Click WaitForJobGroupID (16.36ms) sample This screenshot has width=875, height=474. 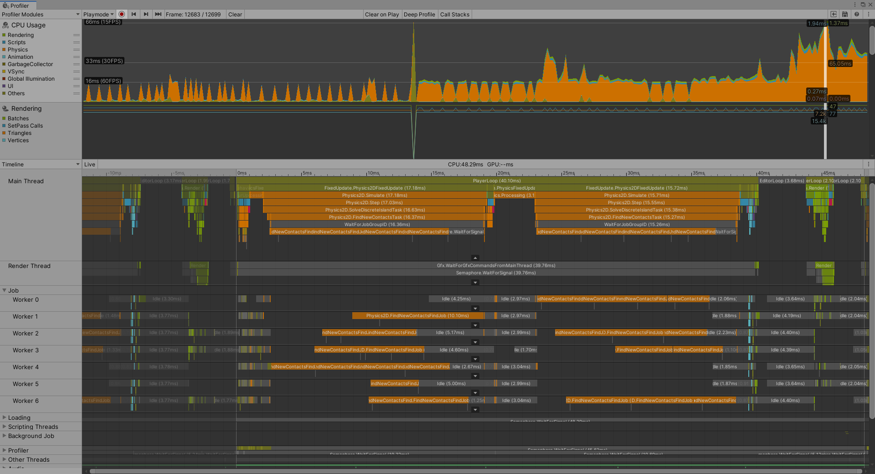tap(377, 224)
